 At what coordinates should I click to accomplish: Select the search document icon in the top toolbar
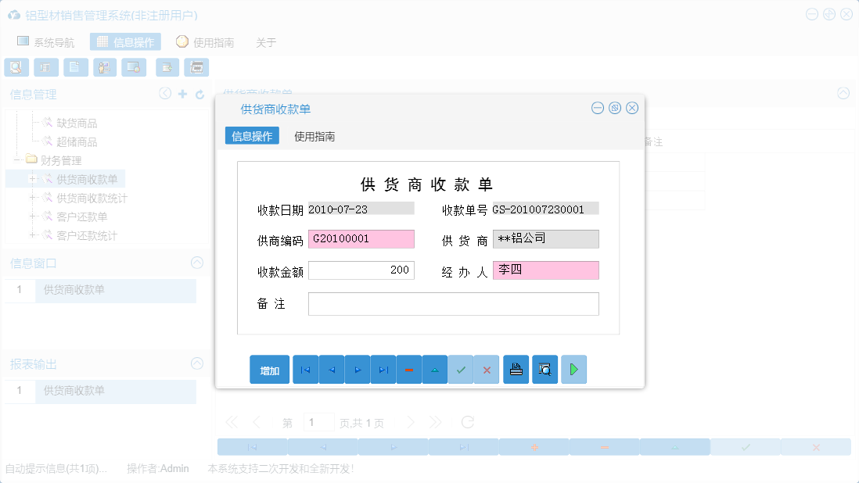16,67
